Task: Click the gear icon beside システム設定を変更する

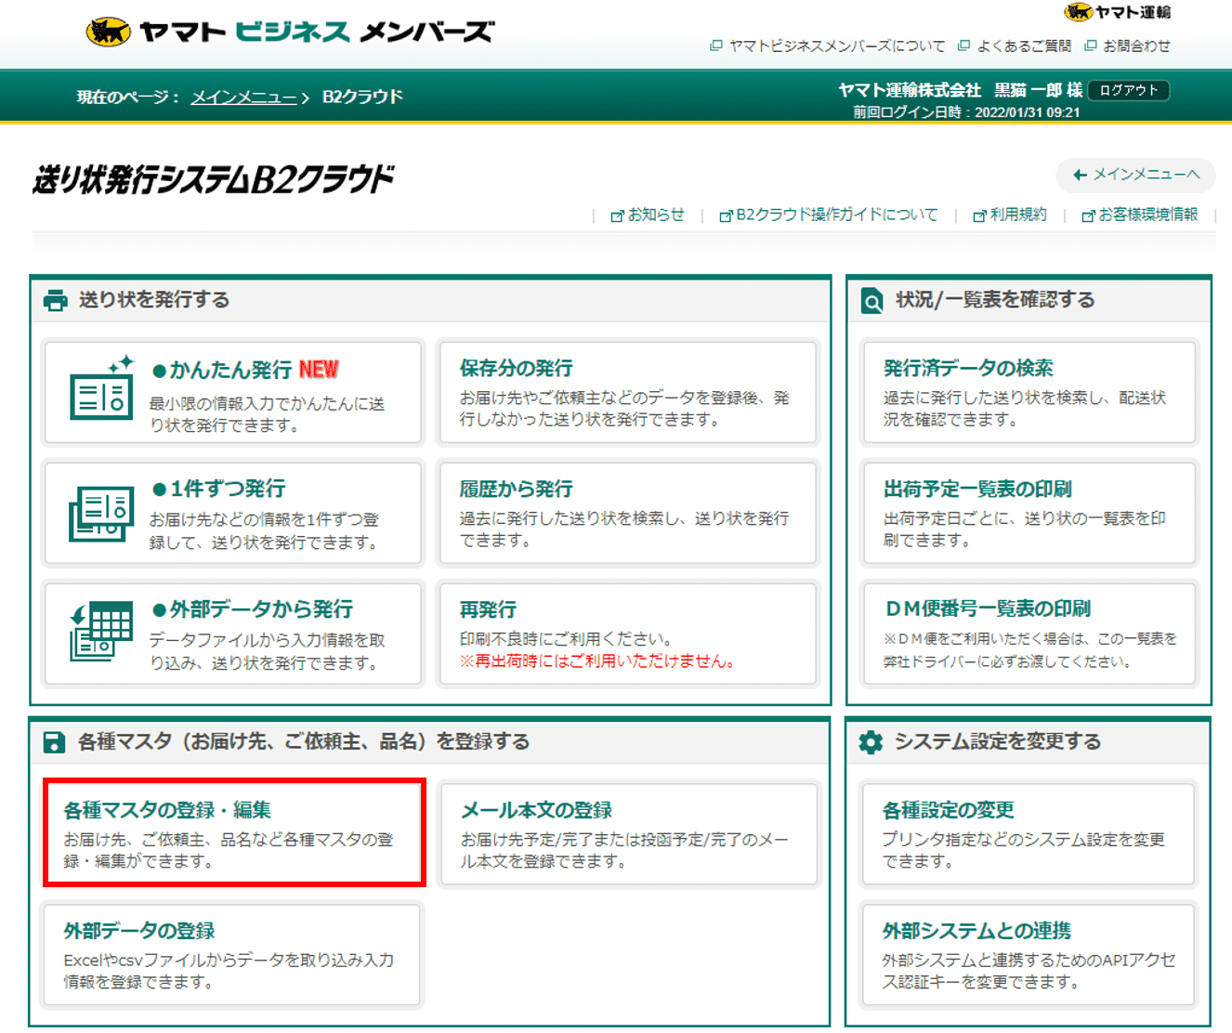Action: click(x=871, y=741)
